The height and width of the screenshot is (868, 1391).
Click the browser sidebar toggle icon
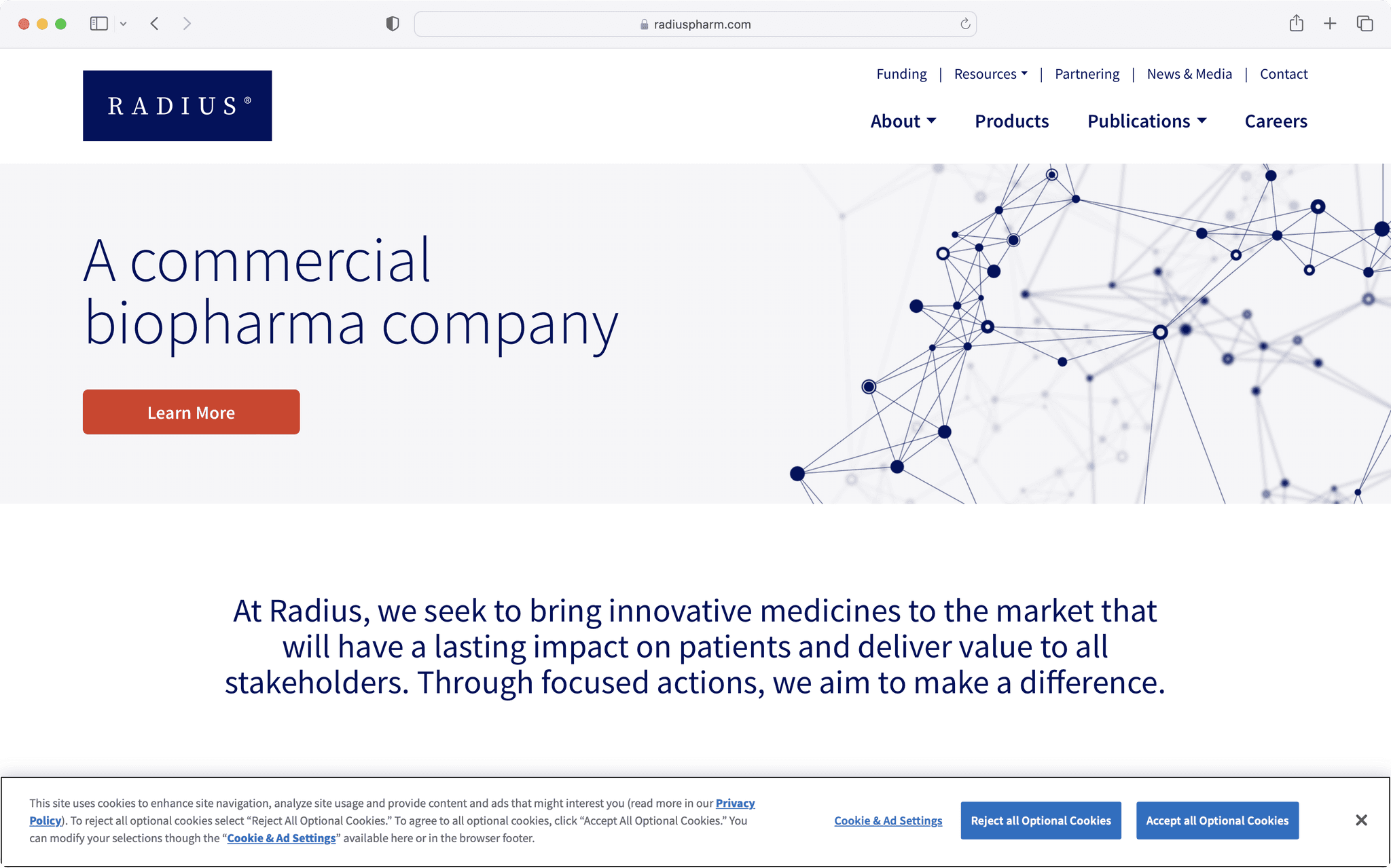[x=96, y=23]
